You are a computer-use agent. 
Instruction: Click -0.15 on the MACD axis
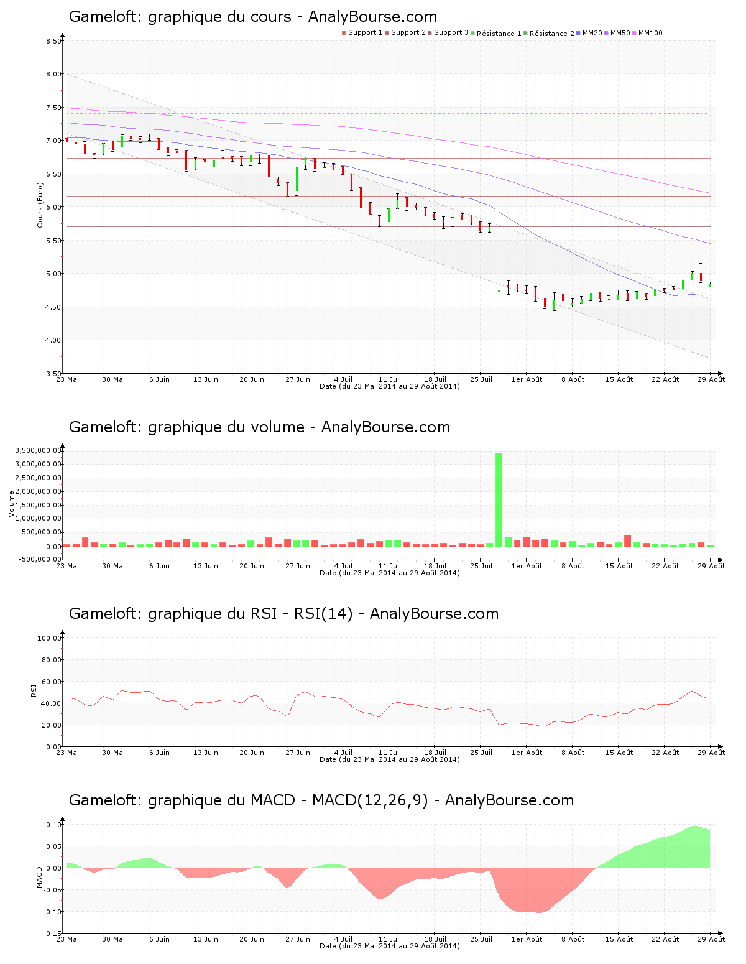point(53,934)
